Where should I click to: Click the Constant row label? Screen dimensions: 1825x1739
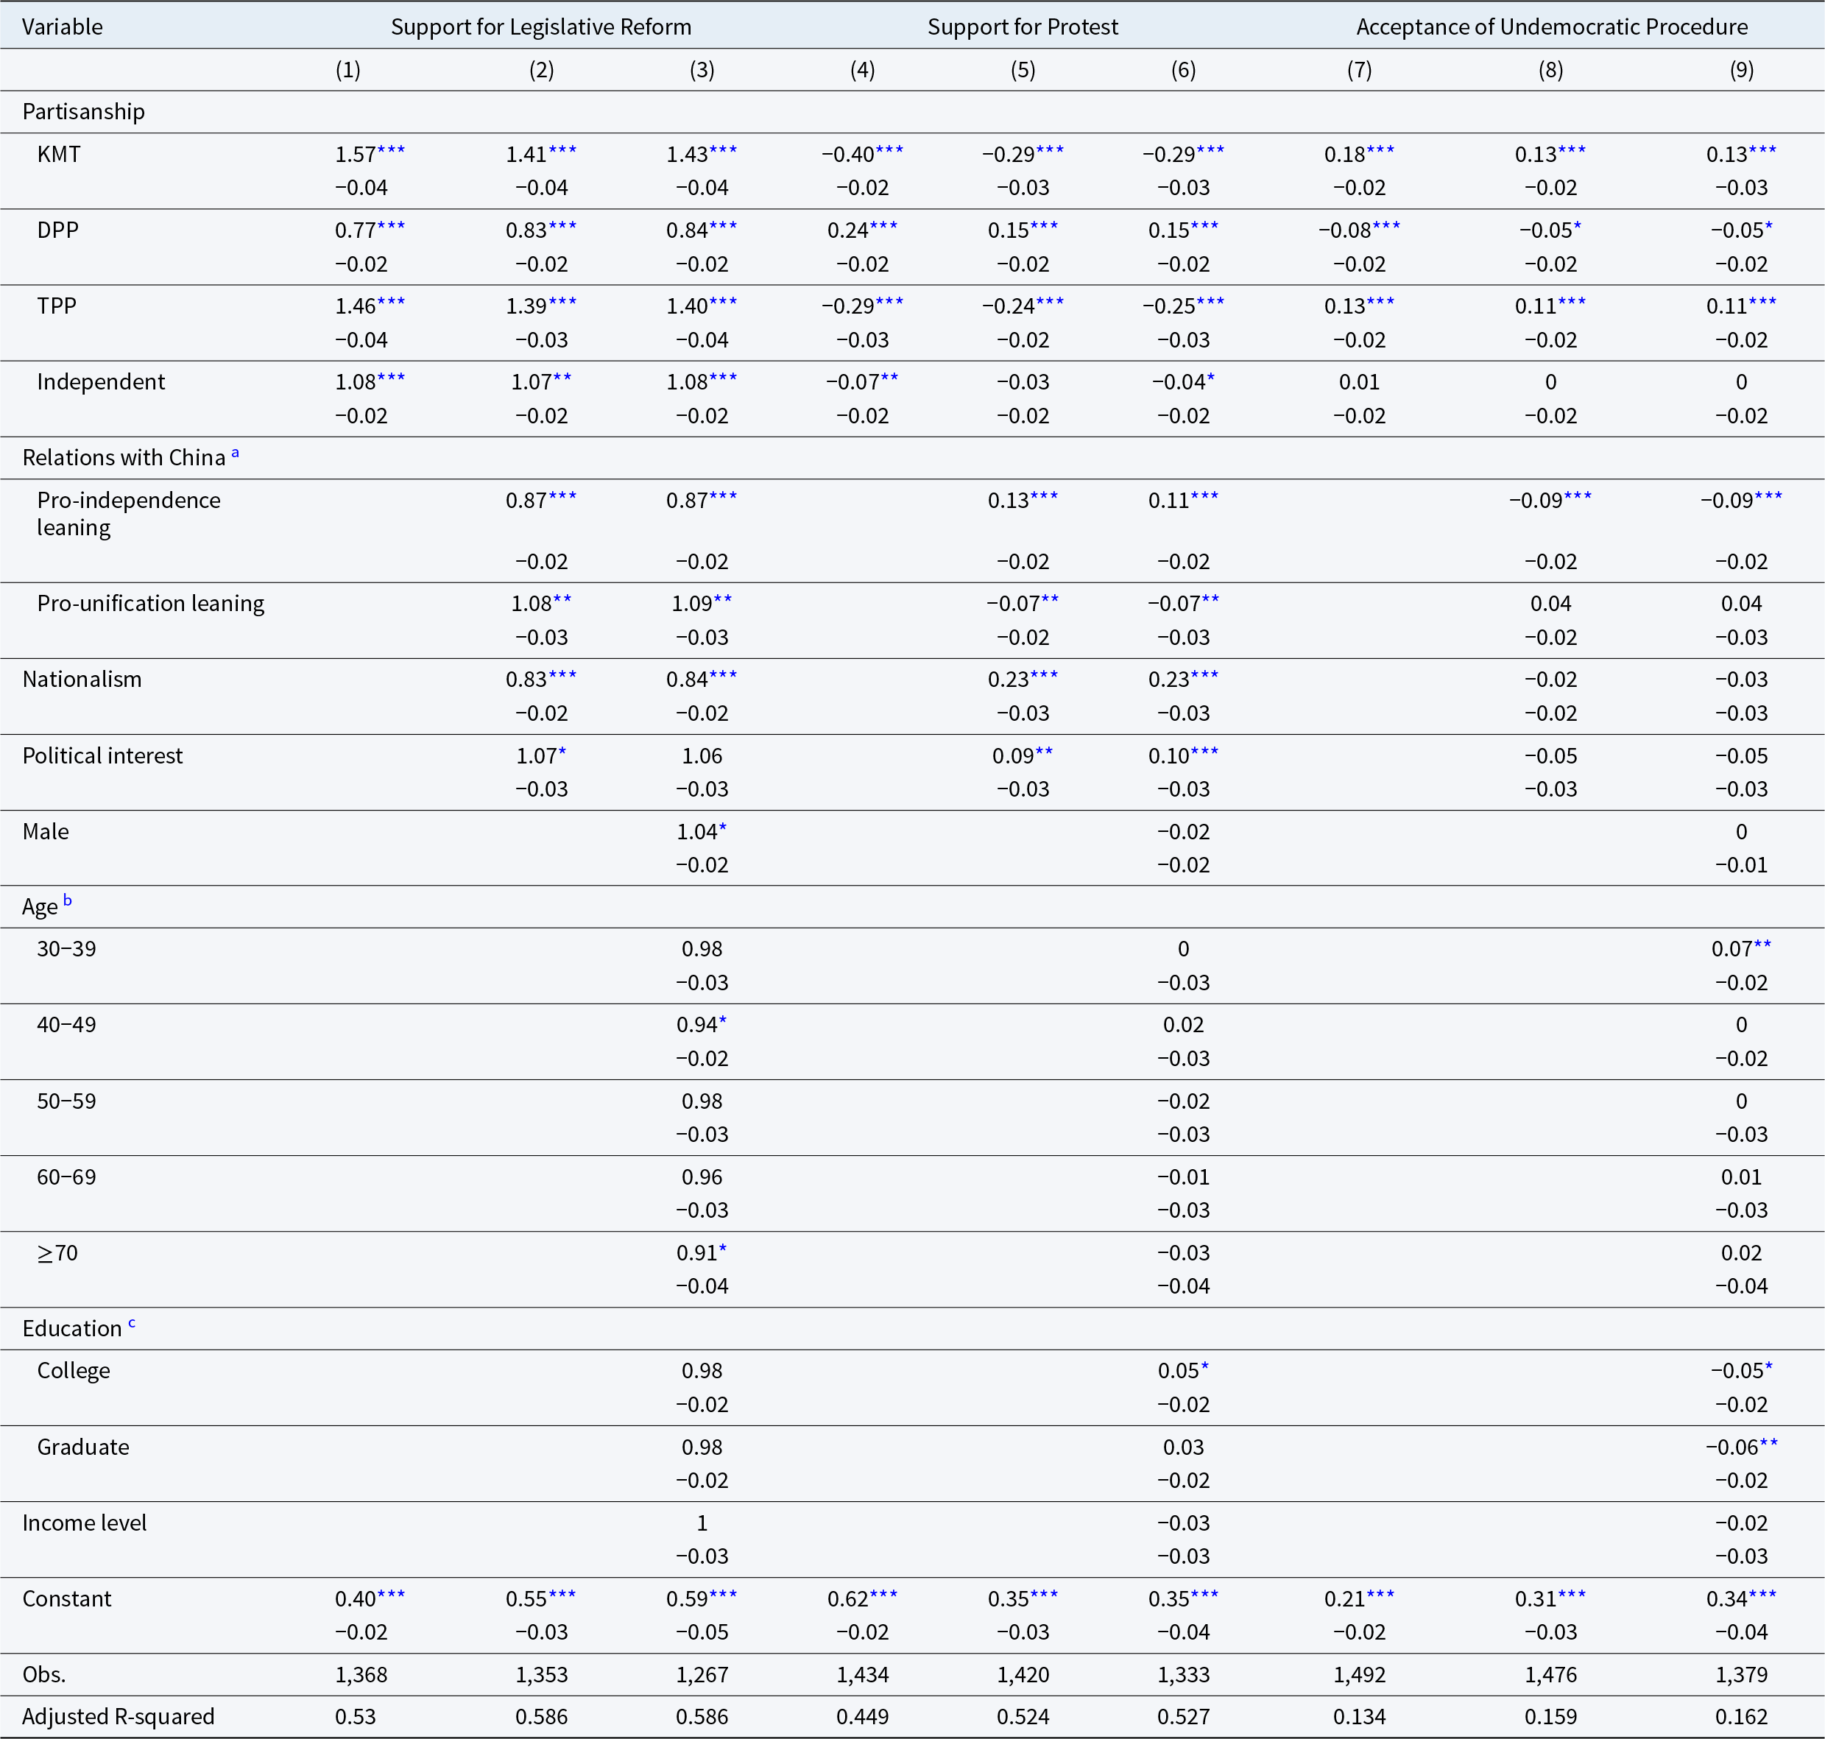(67, 1599)
